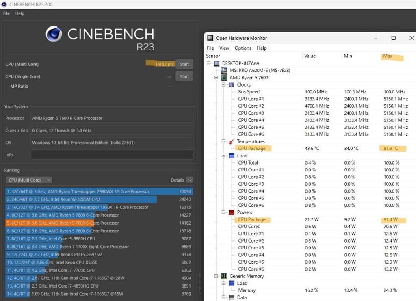416x301 pixels.
Task: Select the Threadripper 2990WX ranking row
Action: click(99, 191)
